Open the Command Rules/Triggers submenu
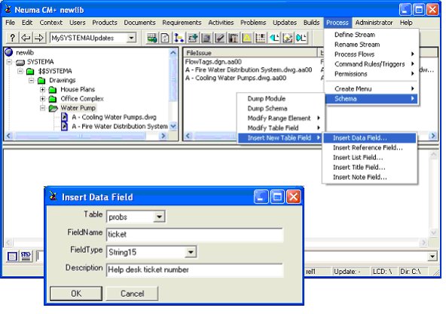Image resolution: width=446 pixels, height=314 pixels. click(x=371, y=64)
